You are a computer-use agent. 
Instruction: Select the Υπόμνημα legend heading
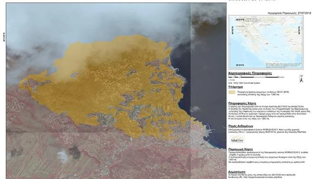point(235,87)
